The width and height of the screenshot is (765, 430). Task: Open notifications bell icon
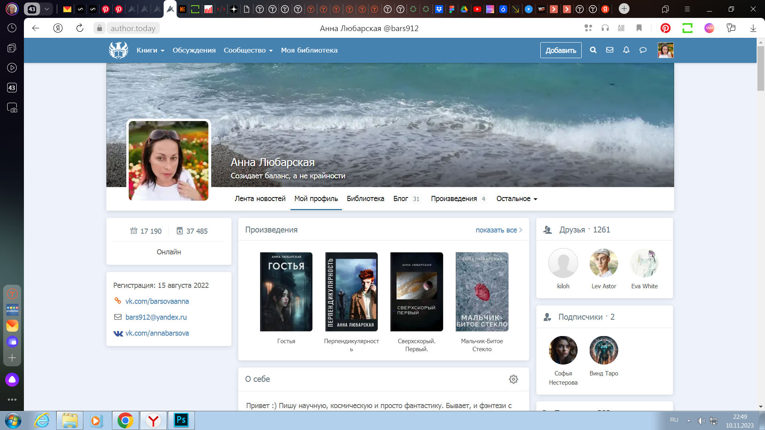(x=626, y=50)
